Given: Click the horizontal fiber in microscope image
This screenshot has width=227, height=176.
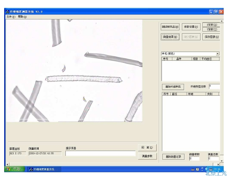Looking at the screenshot, I should point(84,79).
